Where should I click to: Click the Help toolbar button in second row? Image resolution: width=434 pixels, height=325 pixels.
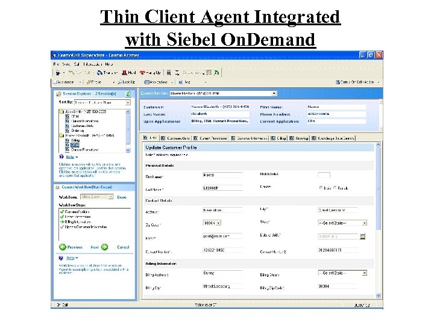[x=184, y=82]
